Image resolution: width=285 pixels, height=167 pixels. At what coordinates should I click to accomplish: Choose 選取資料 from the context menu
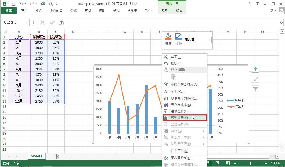click(185, 111)
